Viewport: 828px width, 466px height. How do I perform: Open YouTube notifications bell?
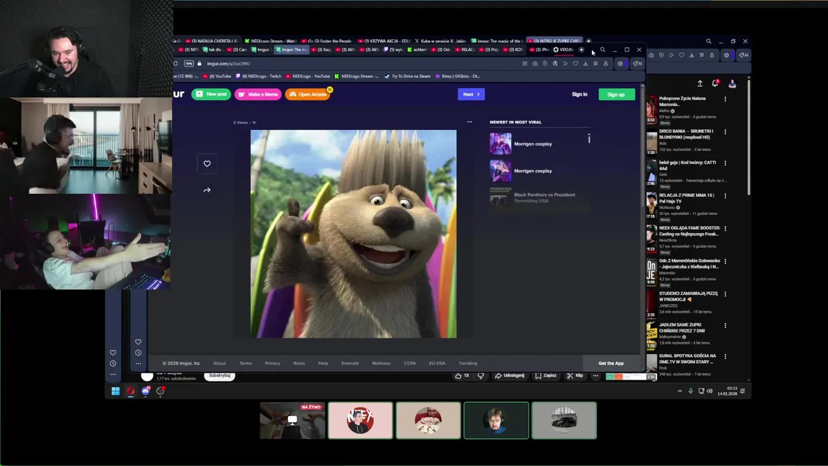click(715, 83)
